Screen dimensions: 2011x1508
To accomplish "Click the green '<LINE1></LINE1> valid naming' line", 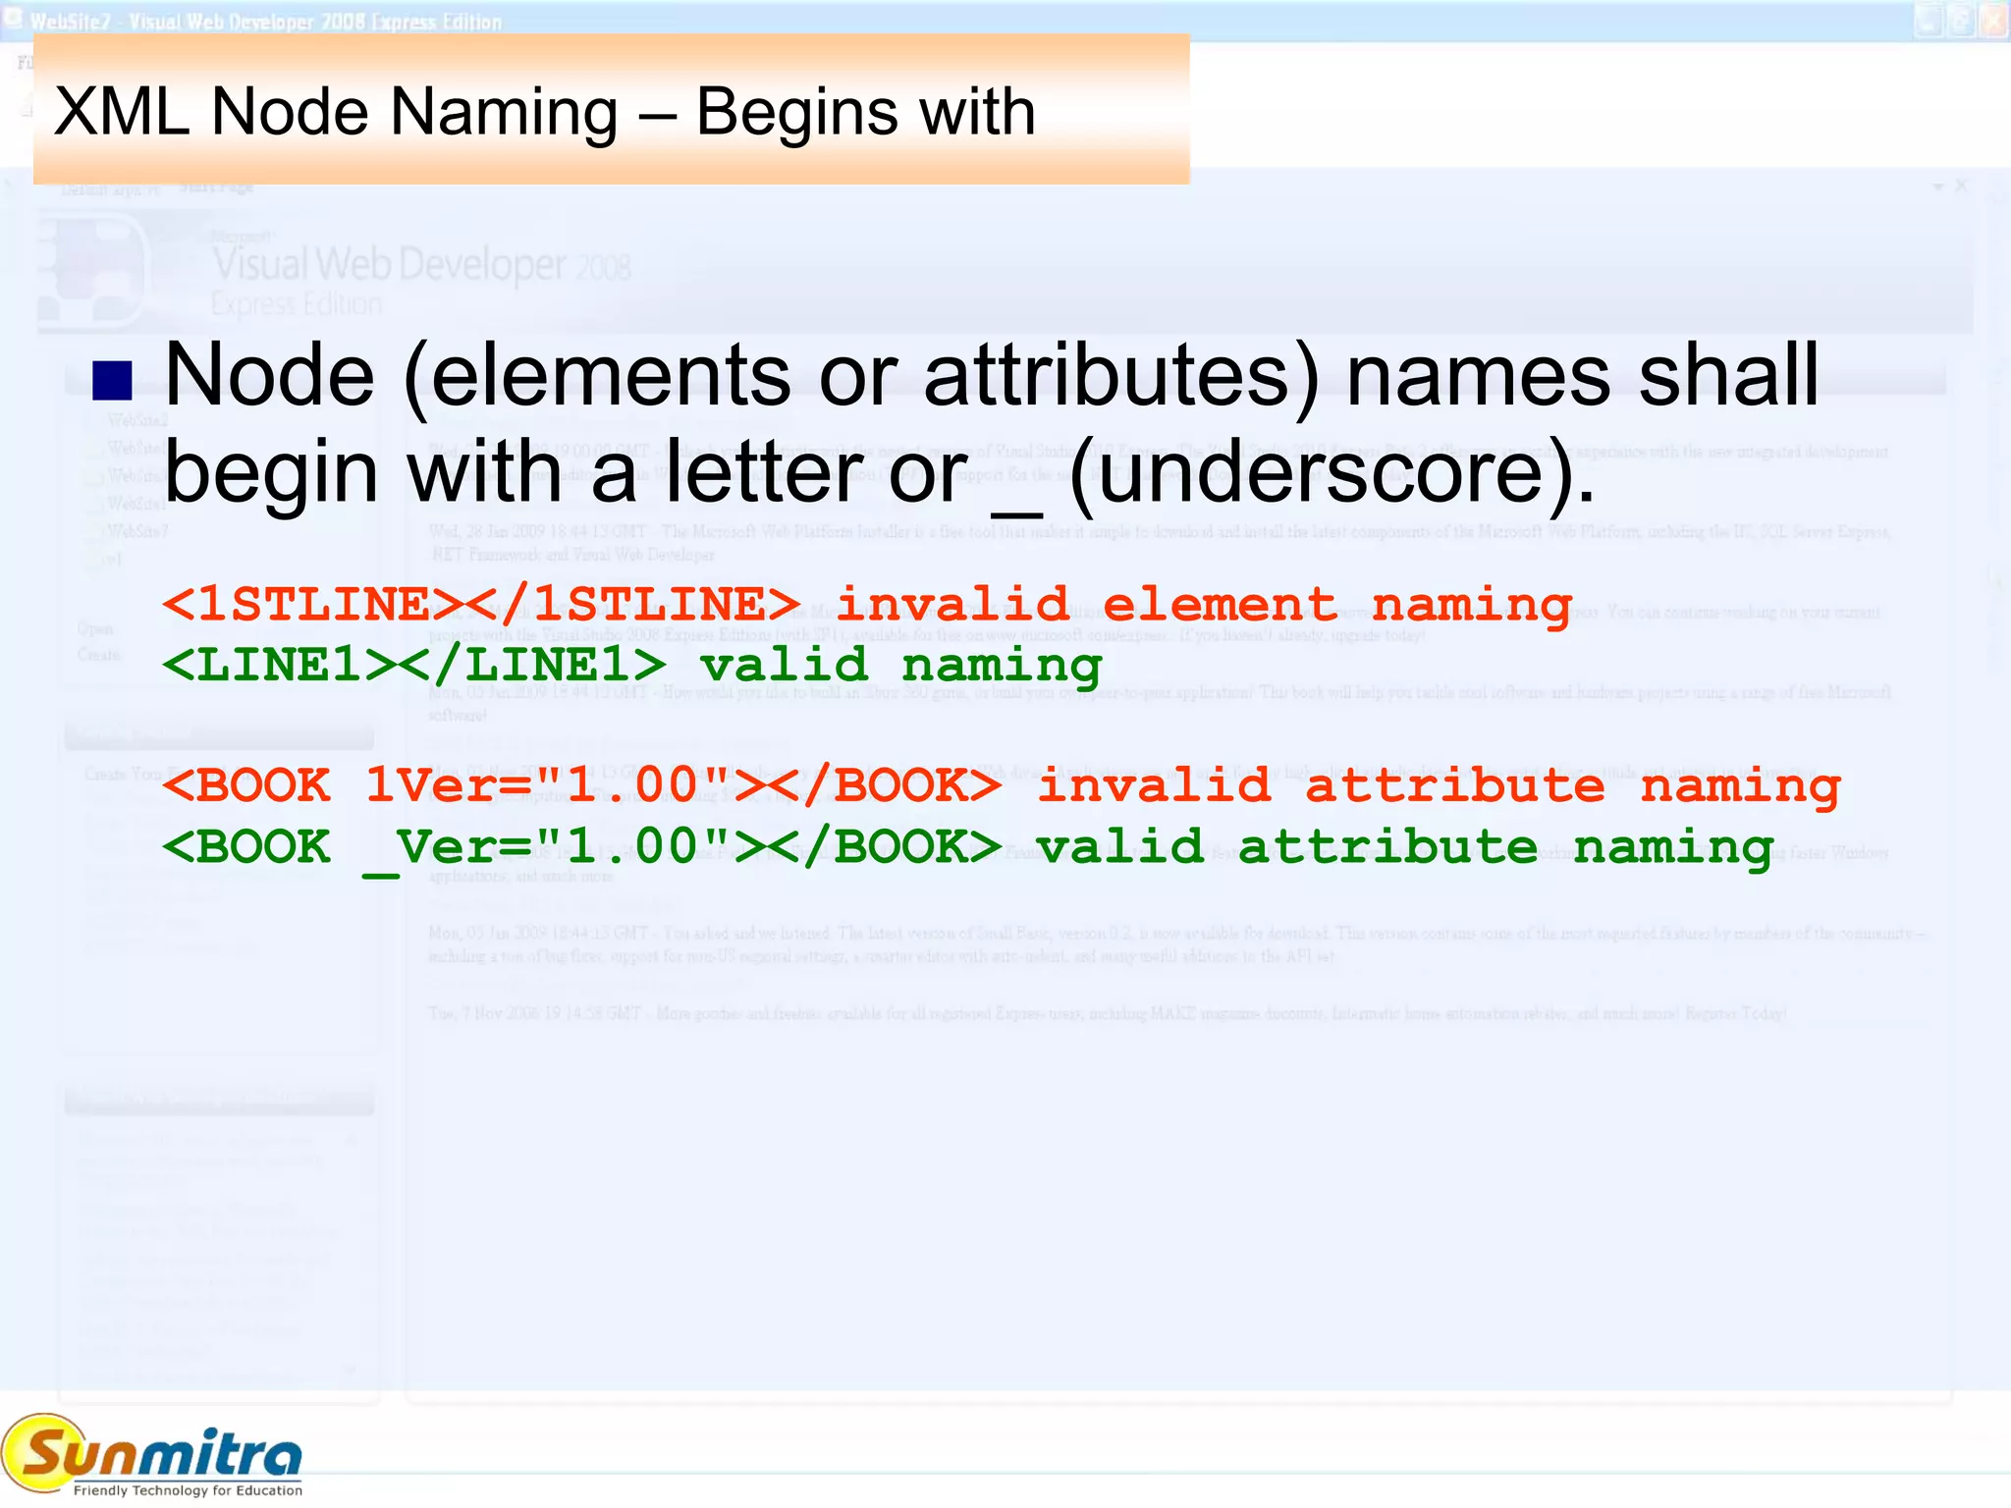I will tap(632, 665).
